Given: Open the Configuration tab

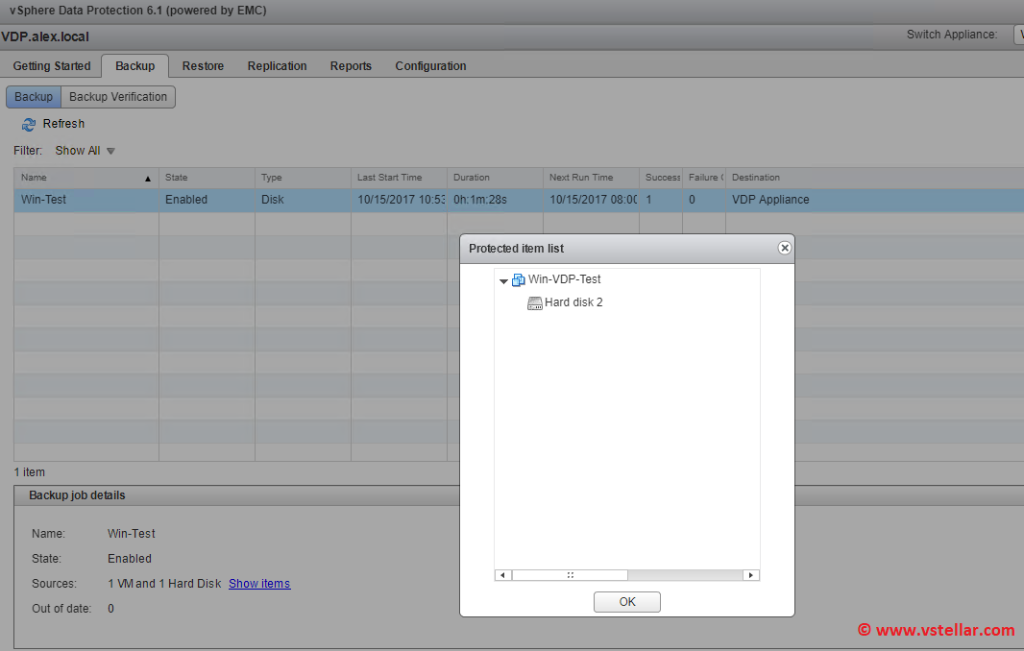Looking at the screenshot, I should (x=430, y=66).
